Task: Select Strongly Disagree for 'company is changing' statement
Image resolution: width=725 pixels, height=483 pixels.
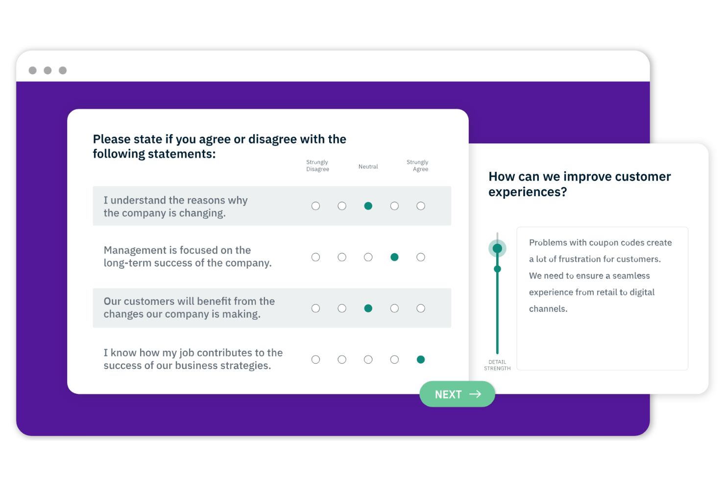Action: (x=315, y=206)
